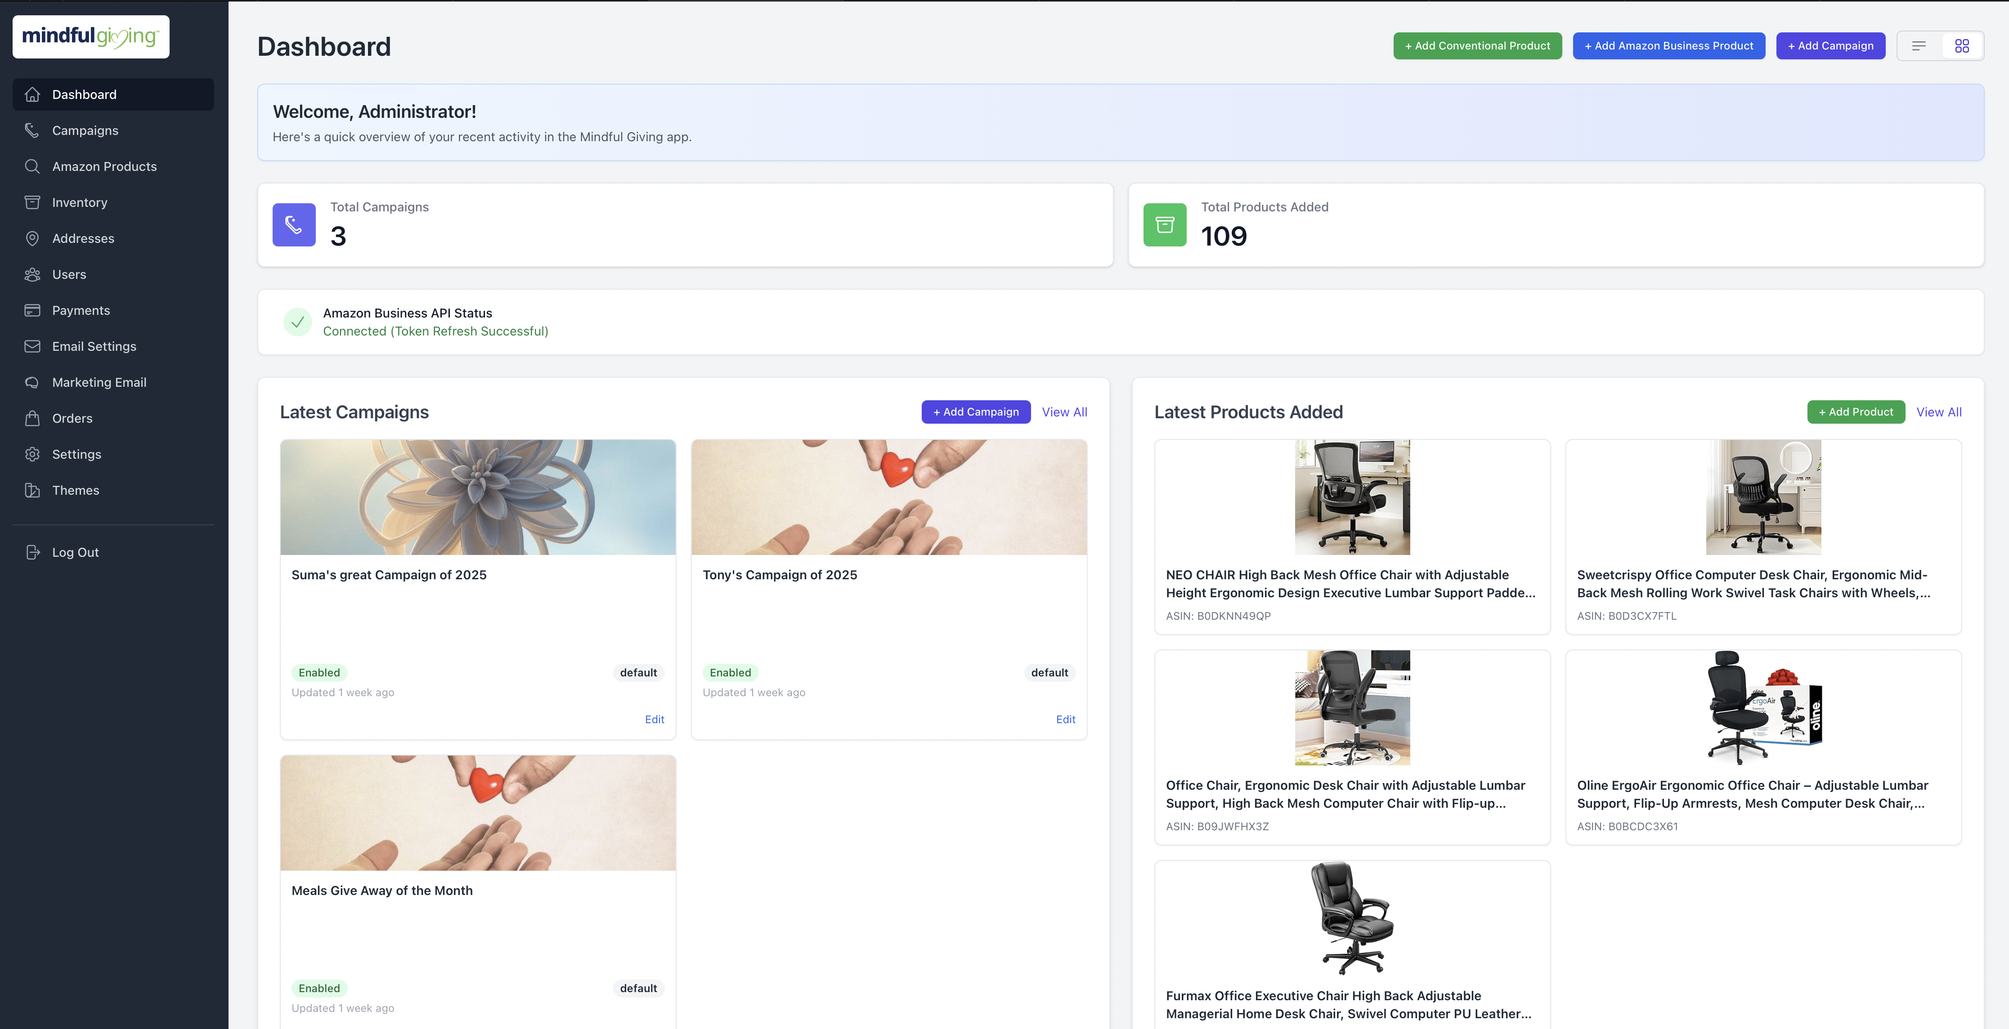Click the Amazon Products search icon
The width and height of the screenshot is (2009, 1029).
point(32,166)
